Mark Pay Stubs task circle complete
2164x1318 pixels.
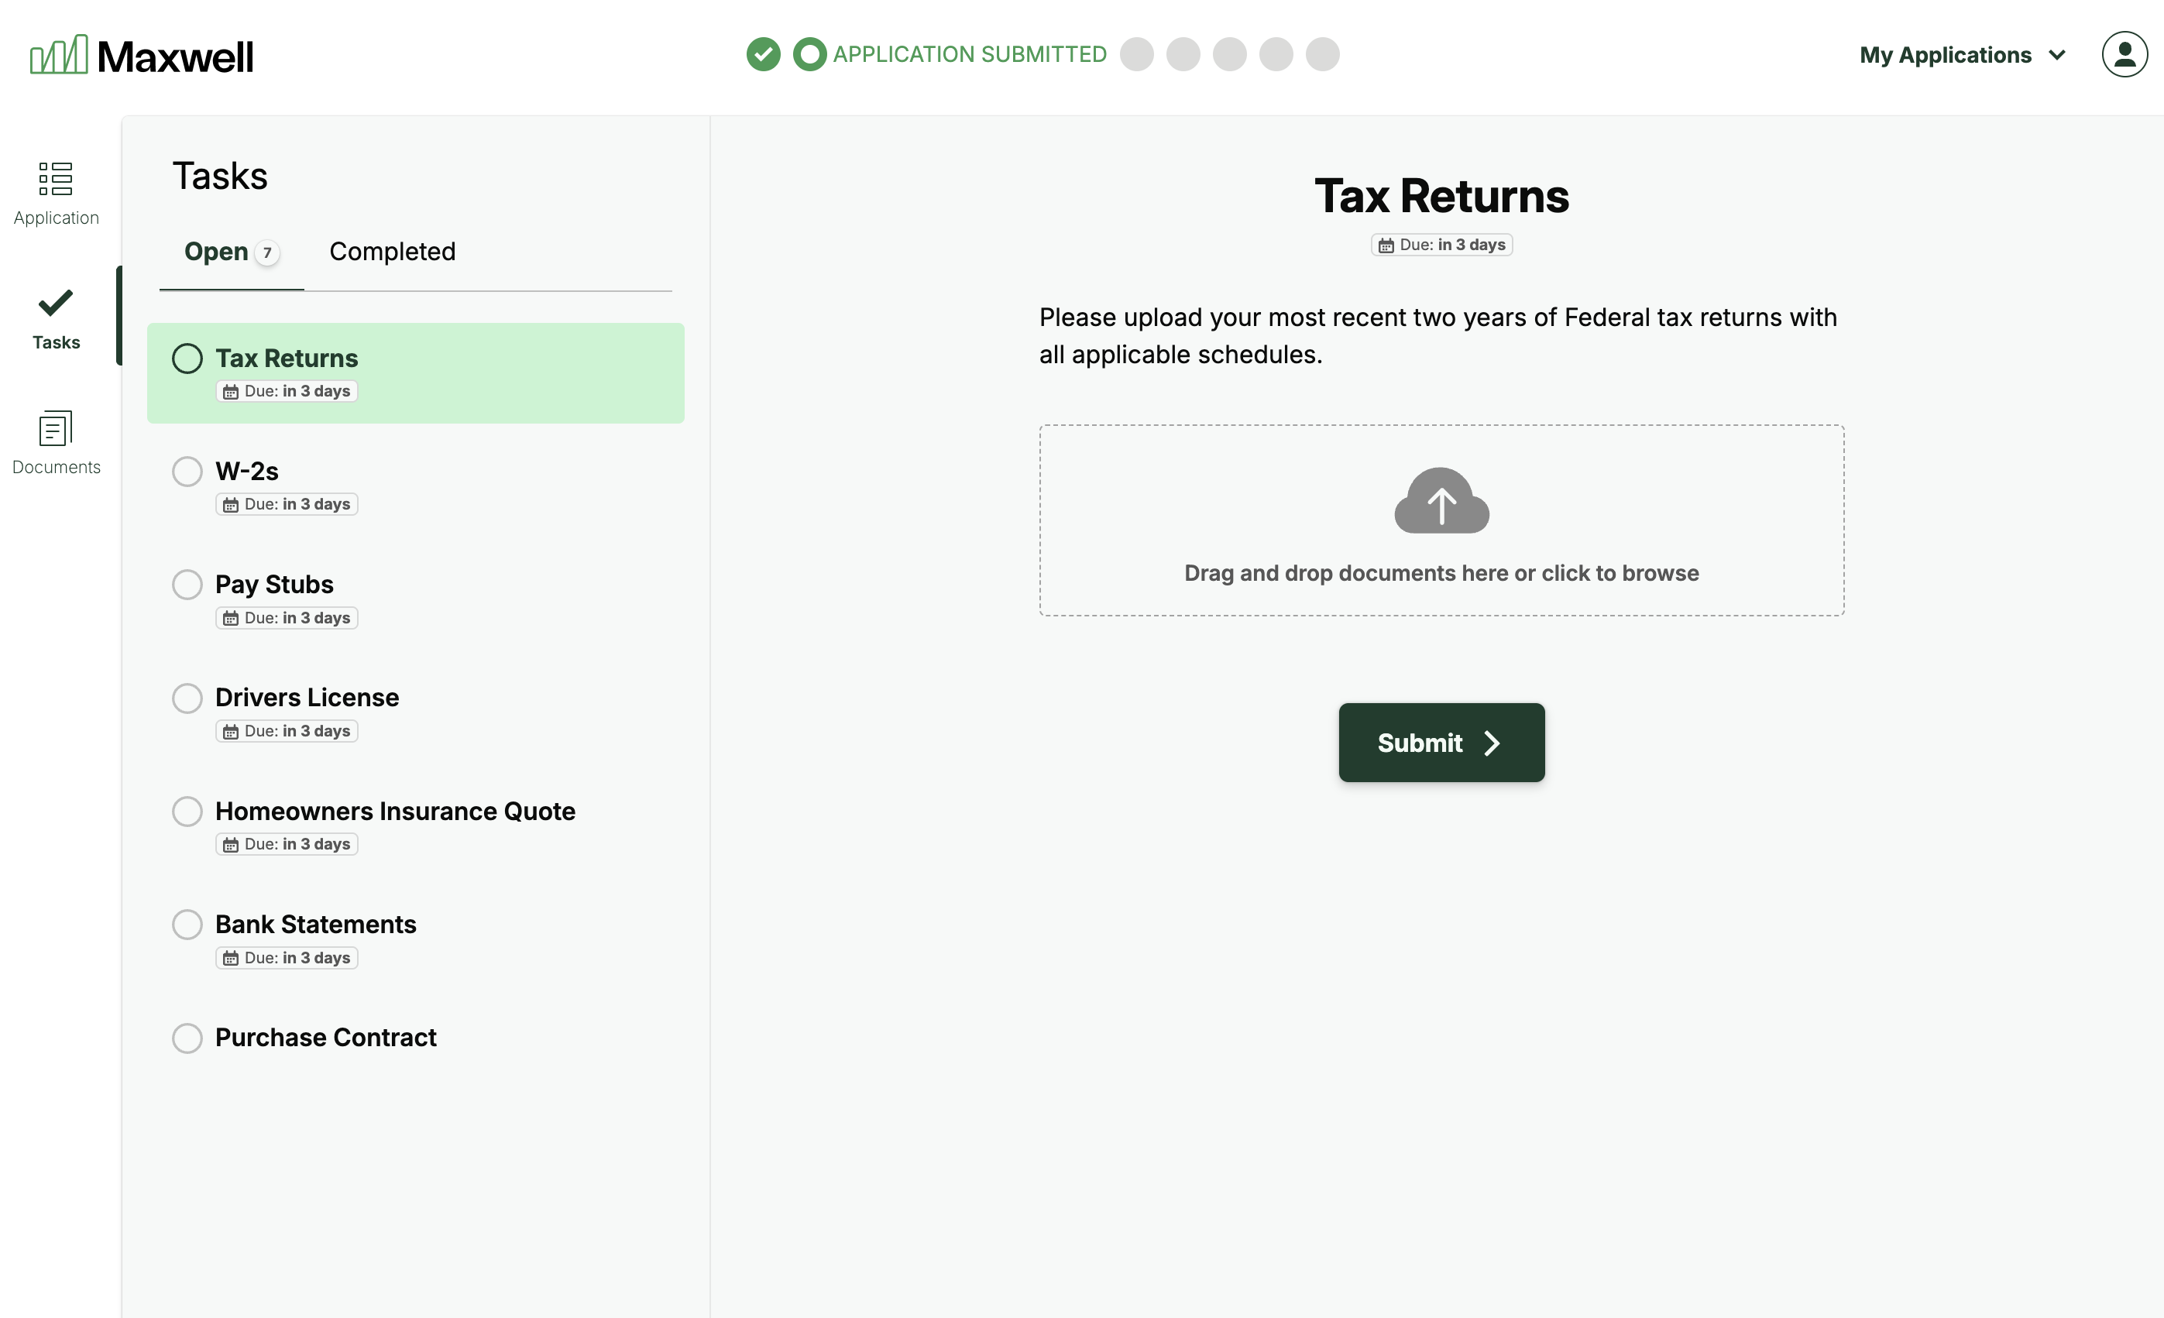(x=187, y=585)
